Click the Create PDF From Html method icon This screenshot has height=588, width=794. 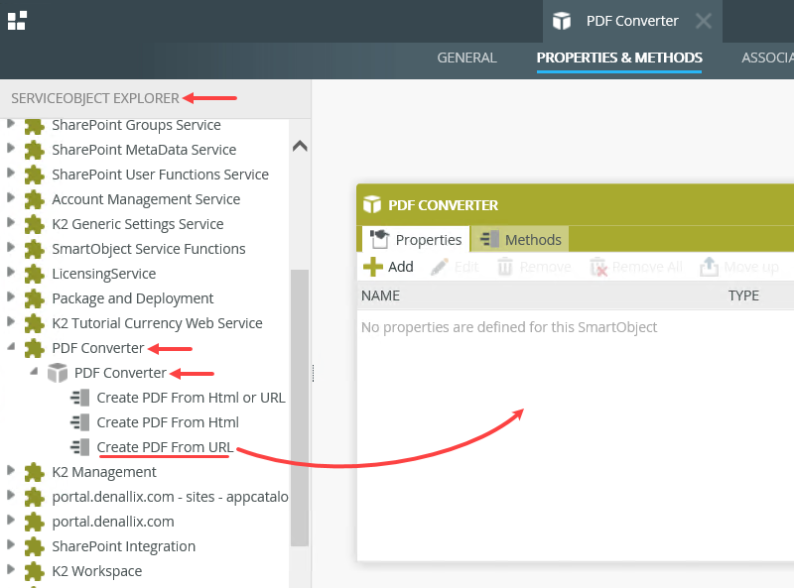tap(80, 422)
